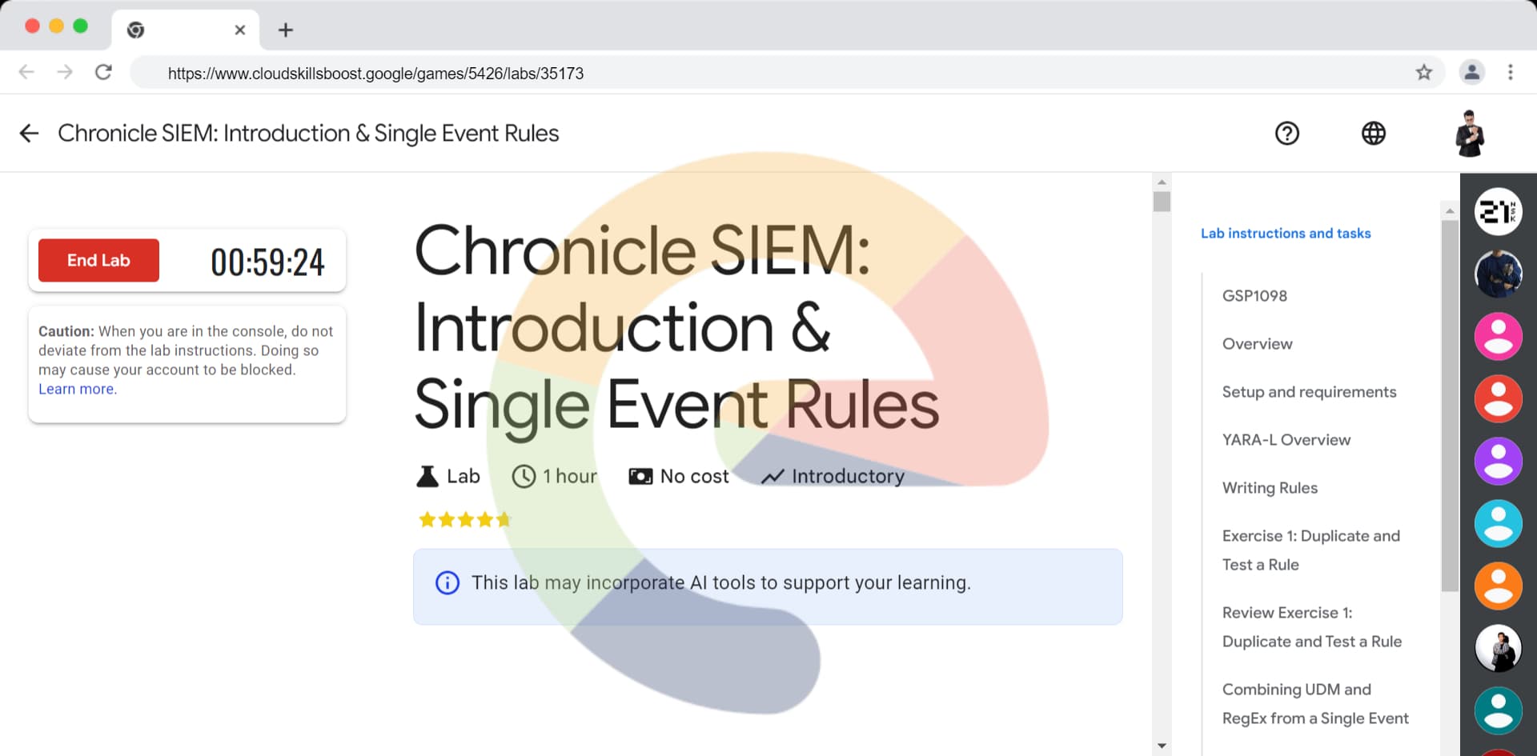This screenshot has height=756, width=1537.
Task: Open Exercise 1: Duplicate and Test a Rule
Action: 1310,550
